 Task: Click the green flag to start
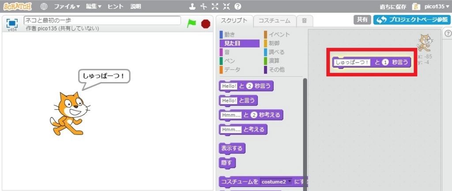point(192,23)
